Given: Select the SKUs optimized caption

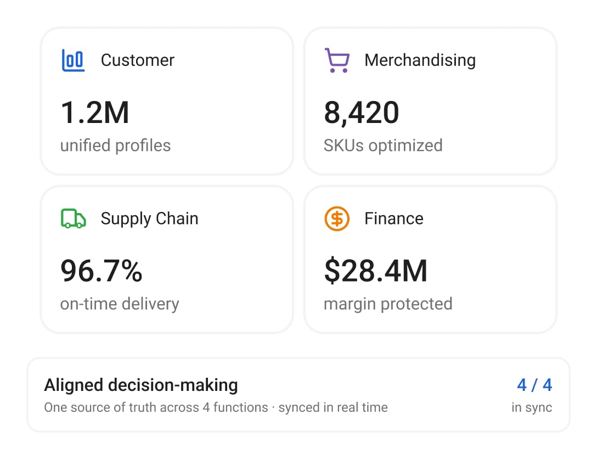Looking at the screenshot, I should [x=383, y=145].
